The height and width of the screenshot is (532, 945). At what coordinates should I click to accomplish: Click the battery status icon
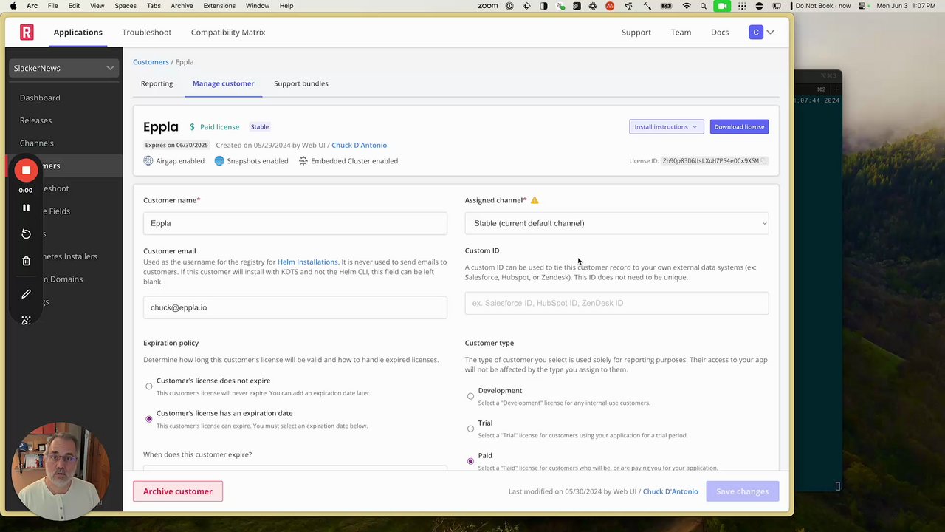pos(665,6)
